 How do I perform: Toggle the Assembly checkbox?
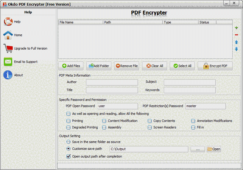click(104, 127)
